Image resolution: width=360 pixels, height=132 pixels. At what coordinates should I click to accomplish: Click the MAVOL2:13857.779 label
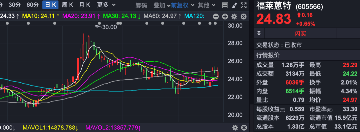pos(113,128)
